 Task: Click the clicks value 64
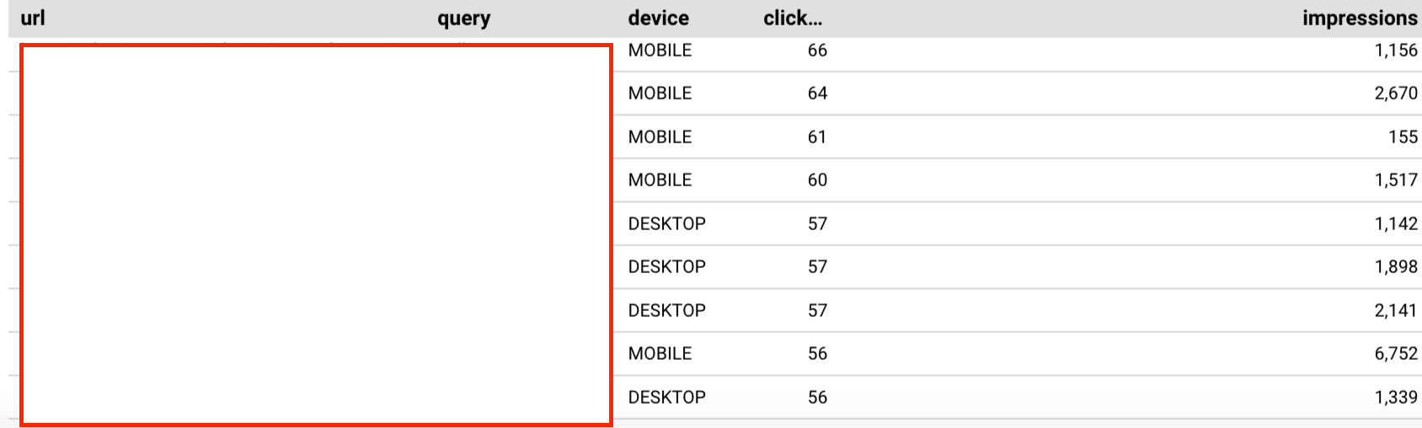(x=817, y=94)
